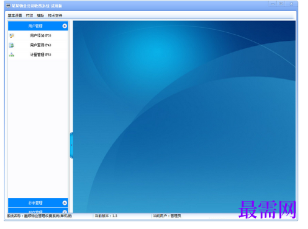Open the 技术支持 menu

click(55, 15)
